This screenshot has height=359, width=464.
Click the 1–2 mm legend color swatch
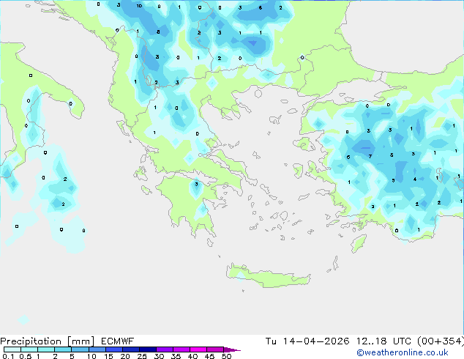click(46, 349)
